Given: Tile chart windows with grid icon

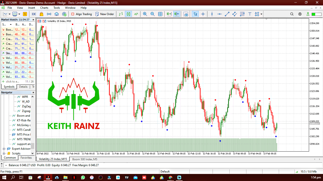Looking at the screenshot, I should click(x=160, y=14).
